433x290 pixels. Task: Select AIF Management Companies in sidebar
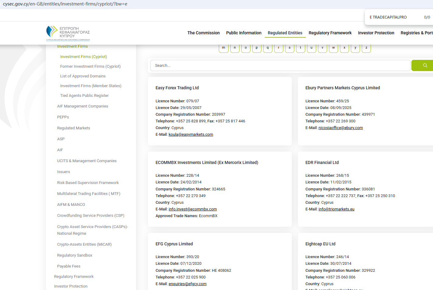(x=82, y=106)
